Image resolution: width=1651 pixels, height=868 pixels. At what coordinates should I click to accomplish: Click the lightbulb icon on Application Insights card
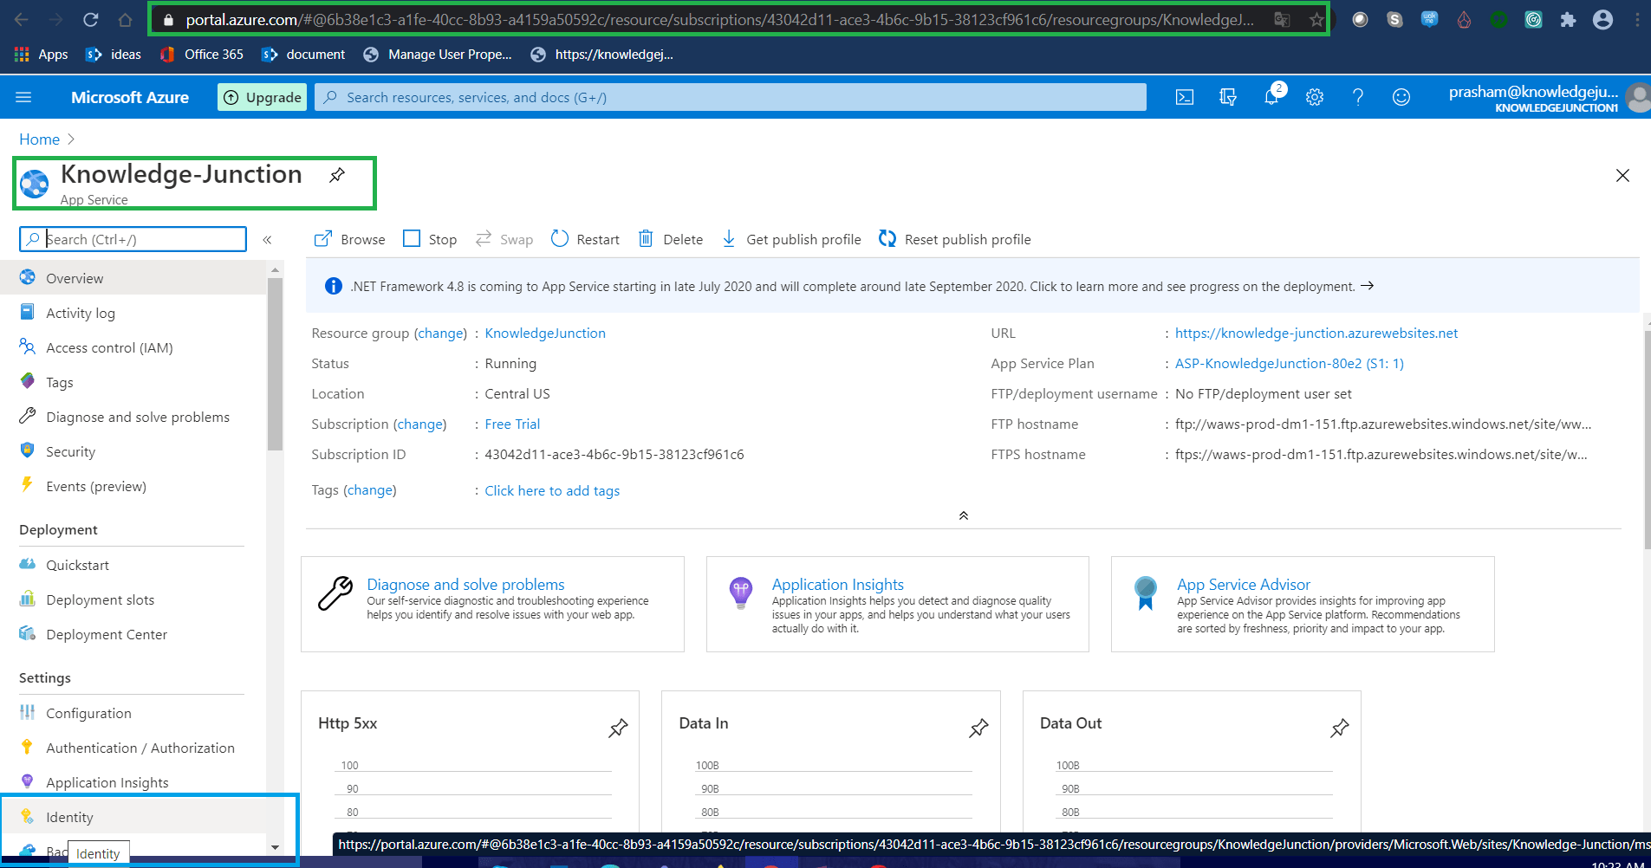[x=741, y=593]
